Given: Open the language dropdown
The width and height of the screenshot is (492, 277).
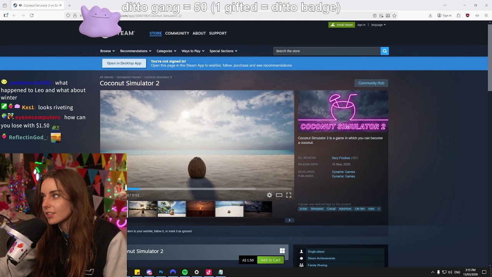Looking at the screenshot, I should tap(378, 25).
